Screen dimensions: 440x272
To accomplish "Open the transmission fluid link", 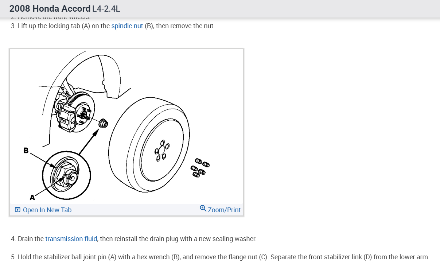I will point(71,239).
